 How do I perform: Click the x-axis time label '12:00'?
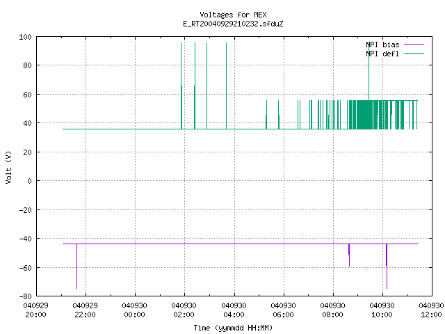tap(431, 315)
